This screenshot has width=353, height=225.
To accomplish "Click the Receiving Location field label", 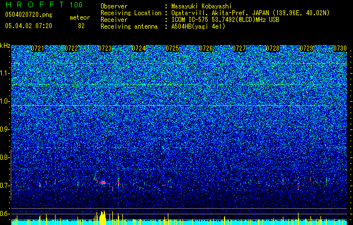I will (x=131, y=13).
